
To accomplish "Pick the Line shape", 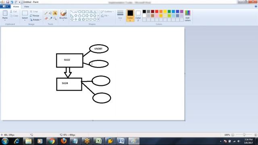I will (x=72, y=12).
